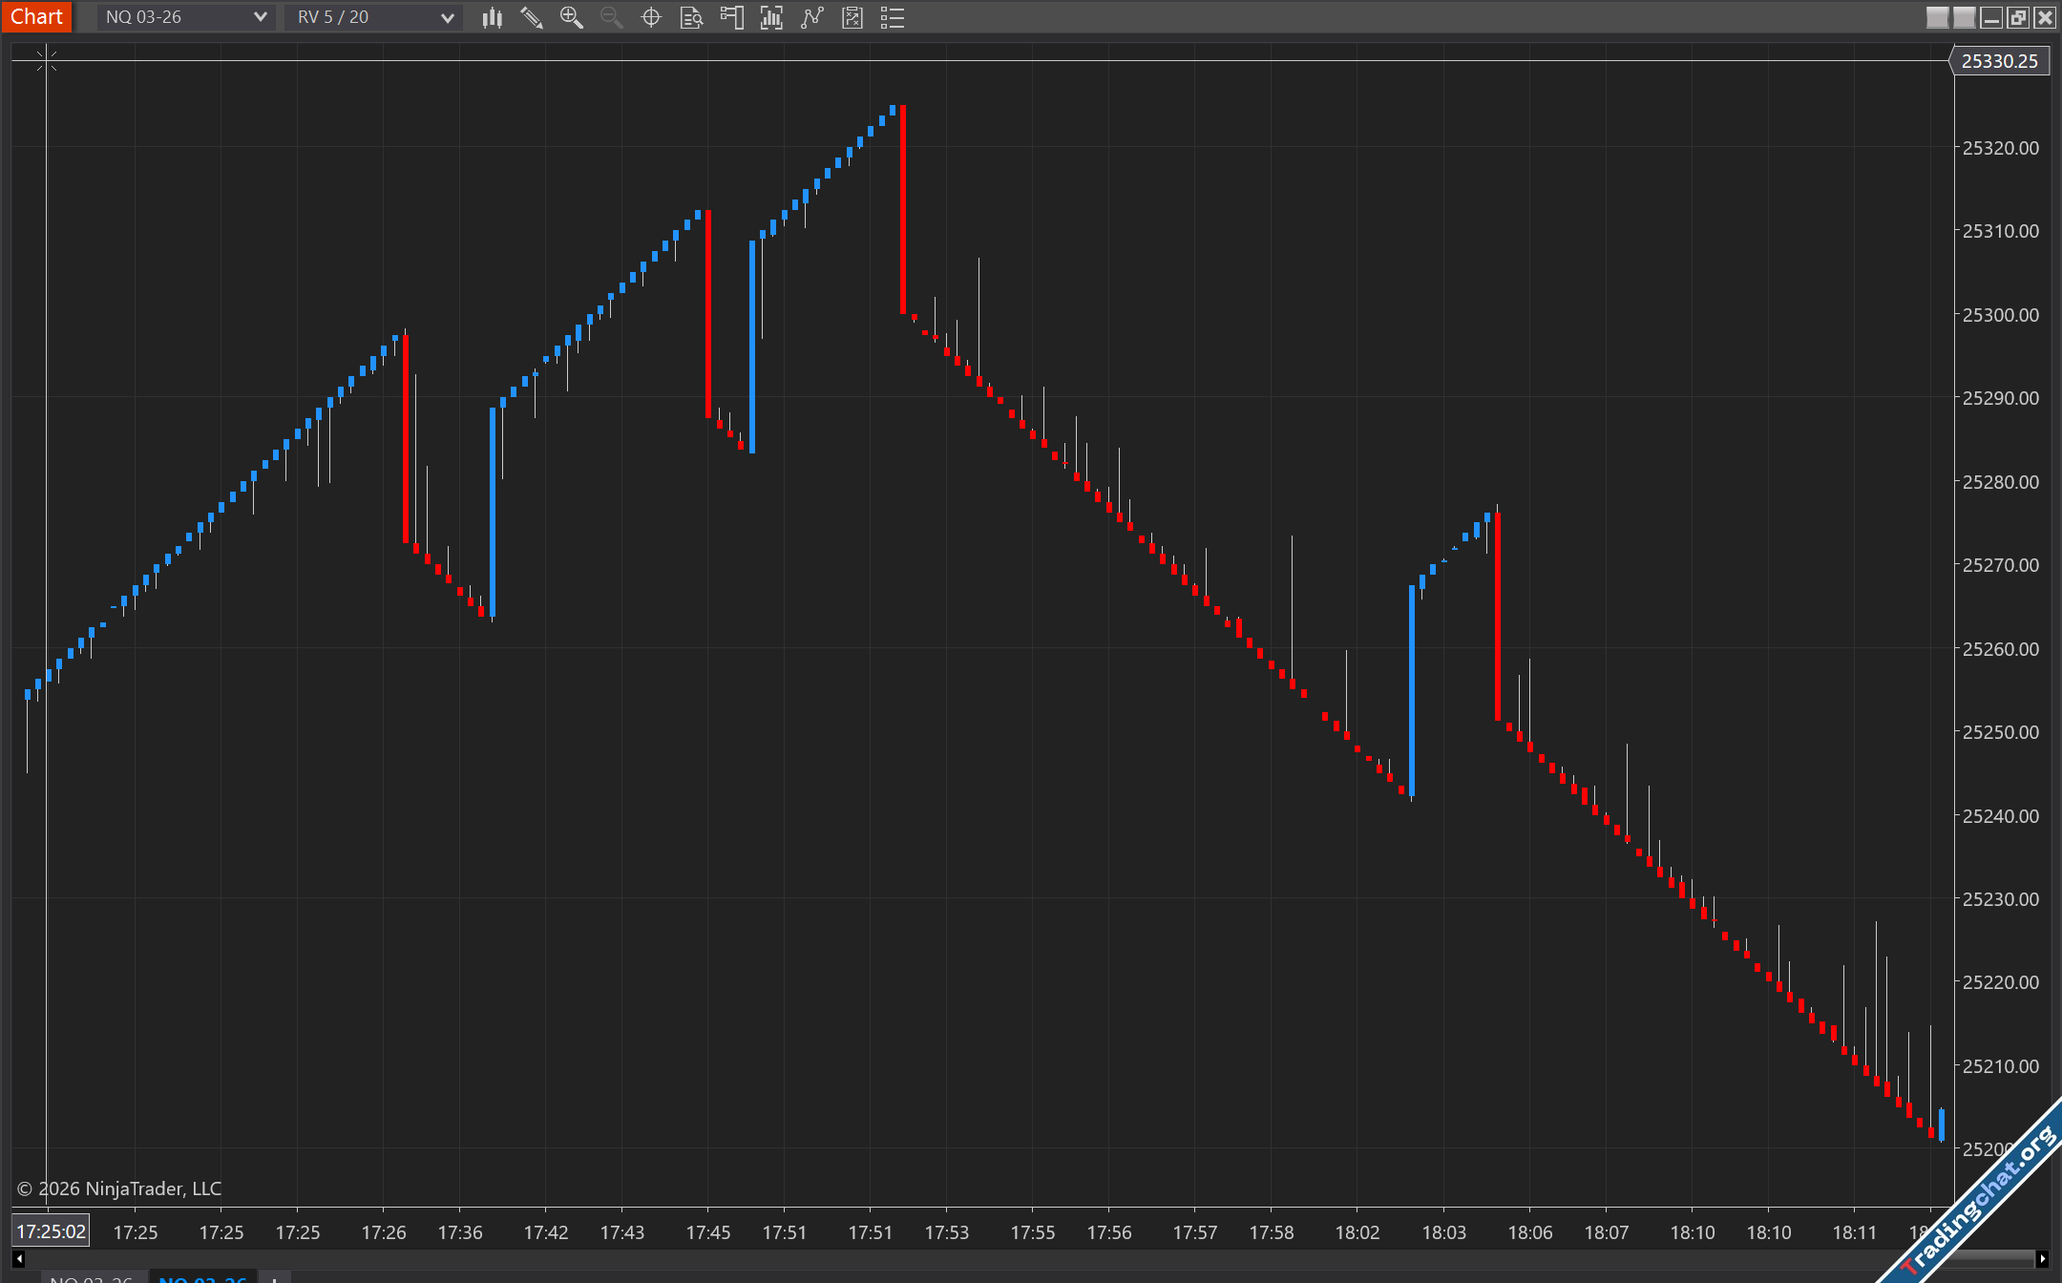Open the Chart Trader panel icon
Screen dimensions: 2062x1283
click(x=732, y=17)
